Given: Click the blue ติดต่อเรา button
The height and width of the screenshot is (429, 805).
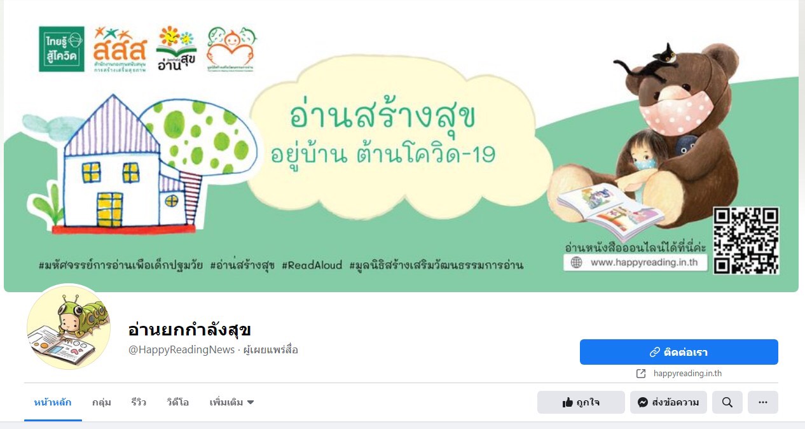Looking at the screenshot, I should click(x=679, y=352).
